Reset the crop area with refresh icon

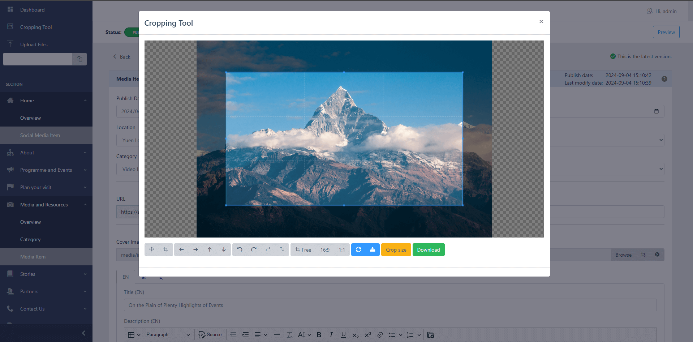[x=358, y=249]
